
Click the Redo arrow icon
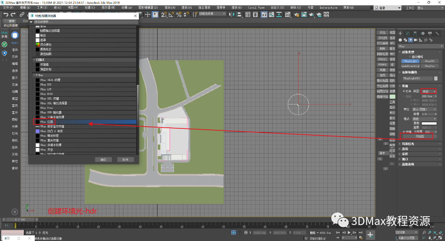point(13,14)
